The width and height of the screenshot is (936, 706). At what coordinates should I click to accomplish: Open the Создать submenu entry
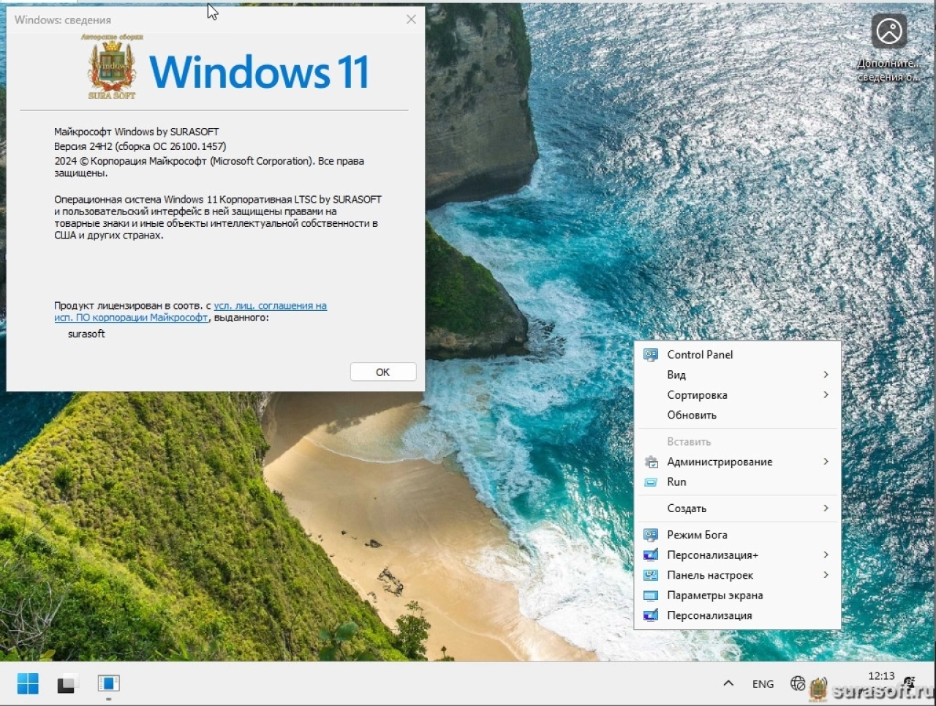coord(737,508)
